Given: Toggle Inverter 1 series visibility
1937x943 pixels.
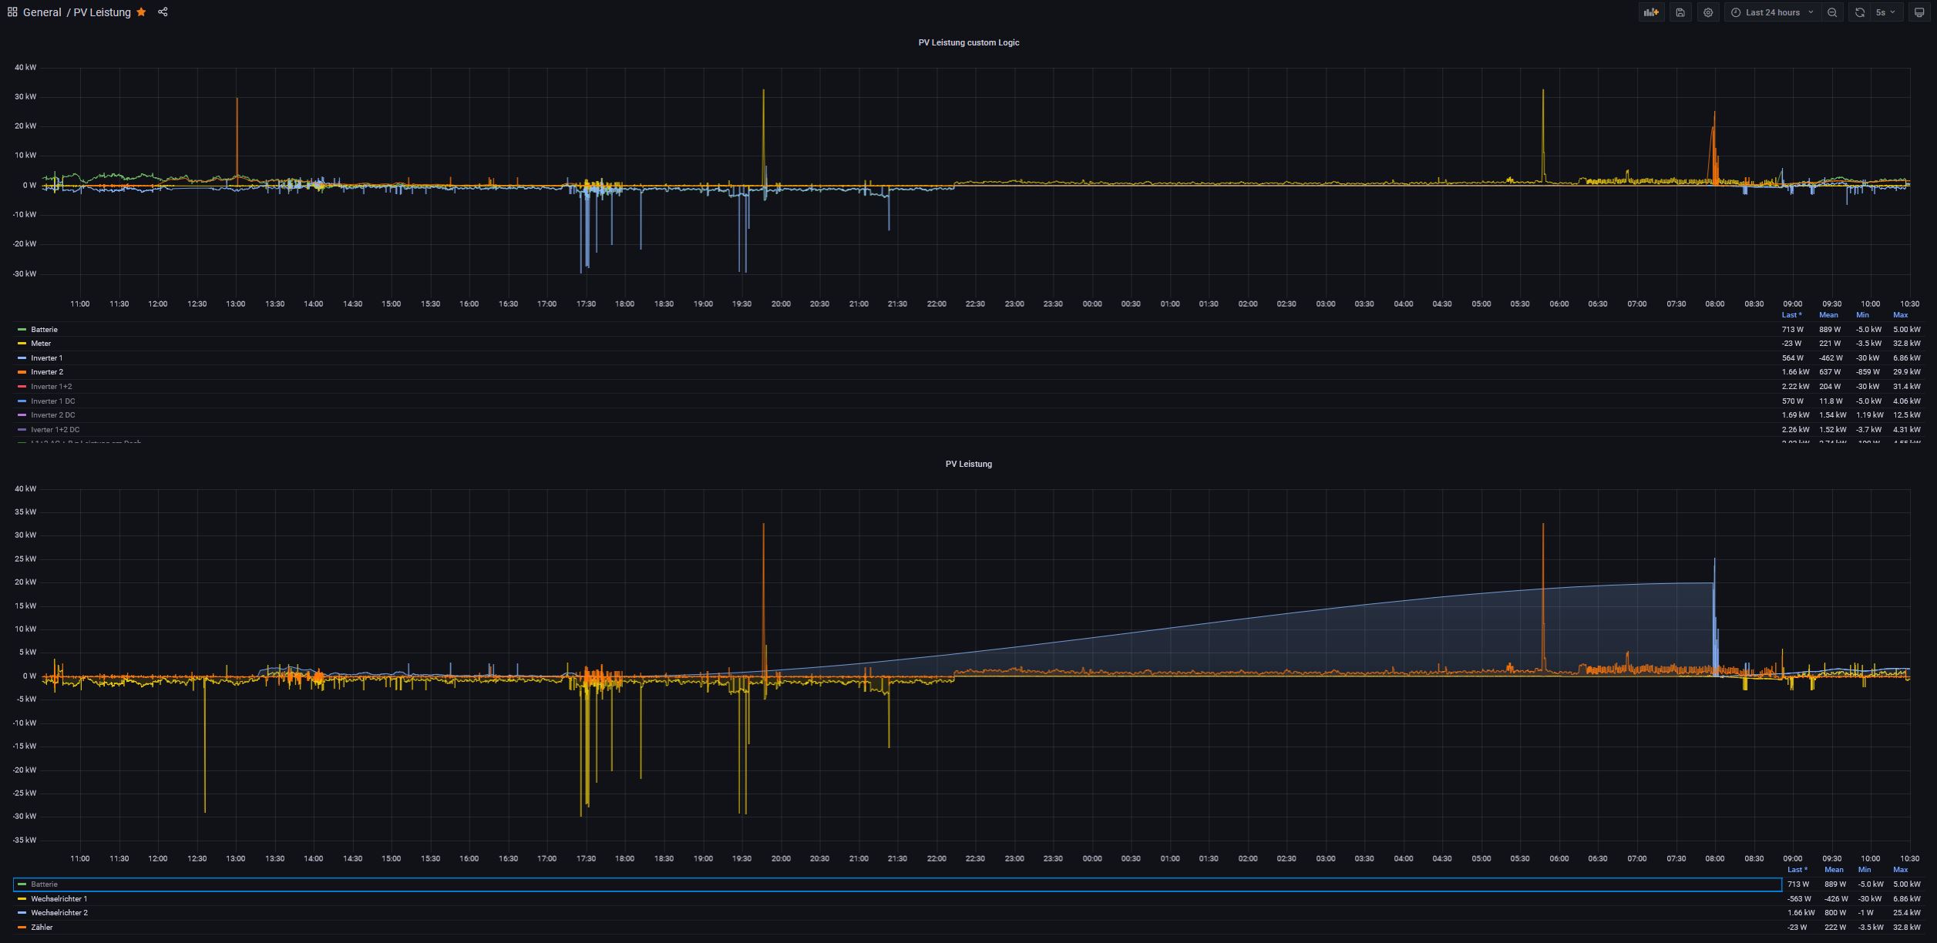Looking at the screenshot, I should coord(46,358).
